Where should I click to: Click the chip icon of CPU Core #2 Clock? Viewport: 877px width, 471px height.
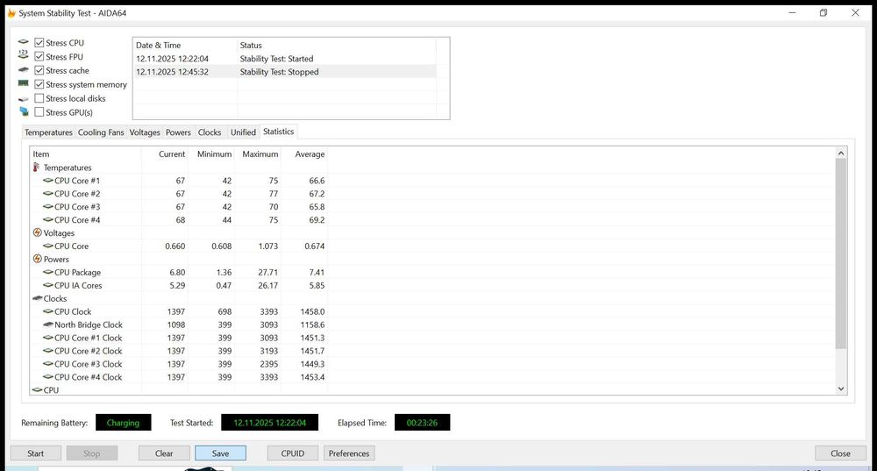pyautogui.click(x=48, y=351)
